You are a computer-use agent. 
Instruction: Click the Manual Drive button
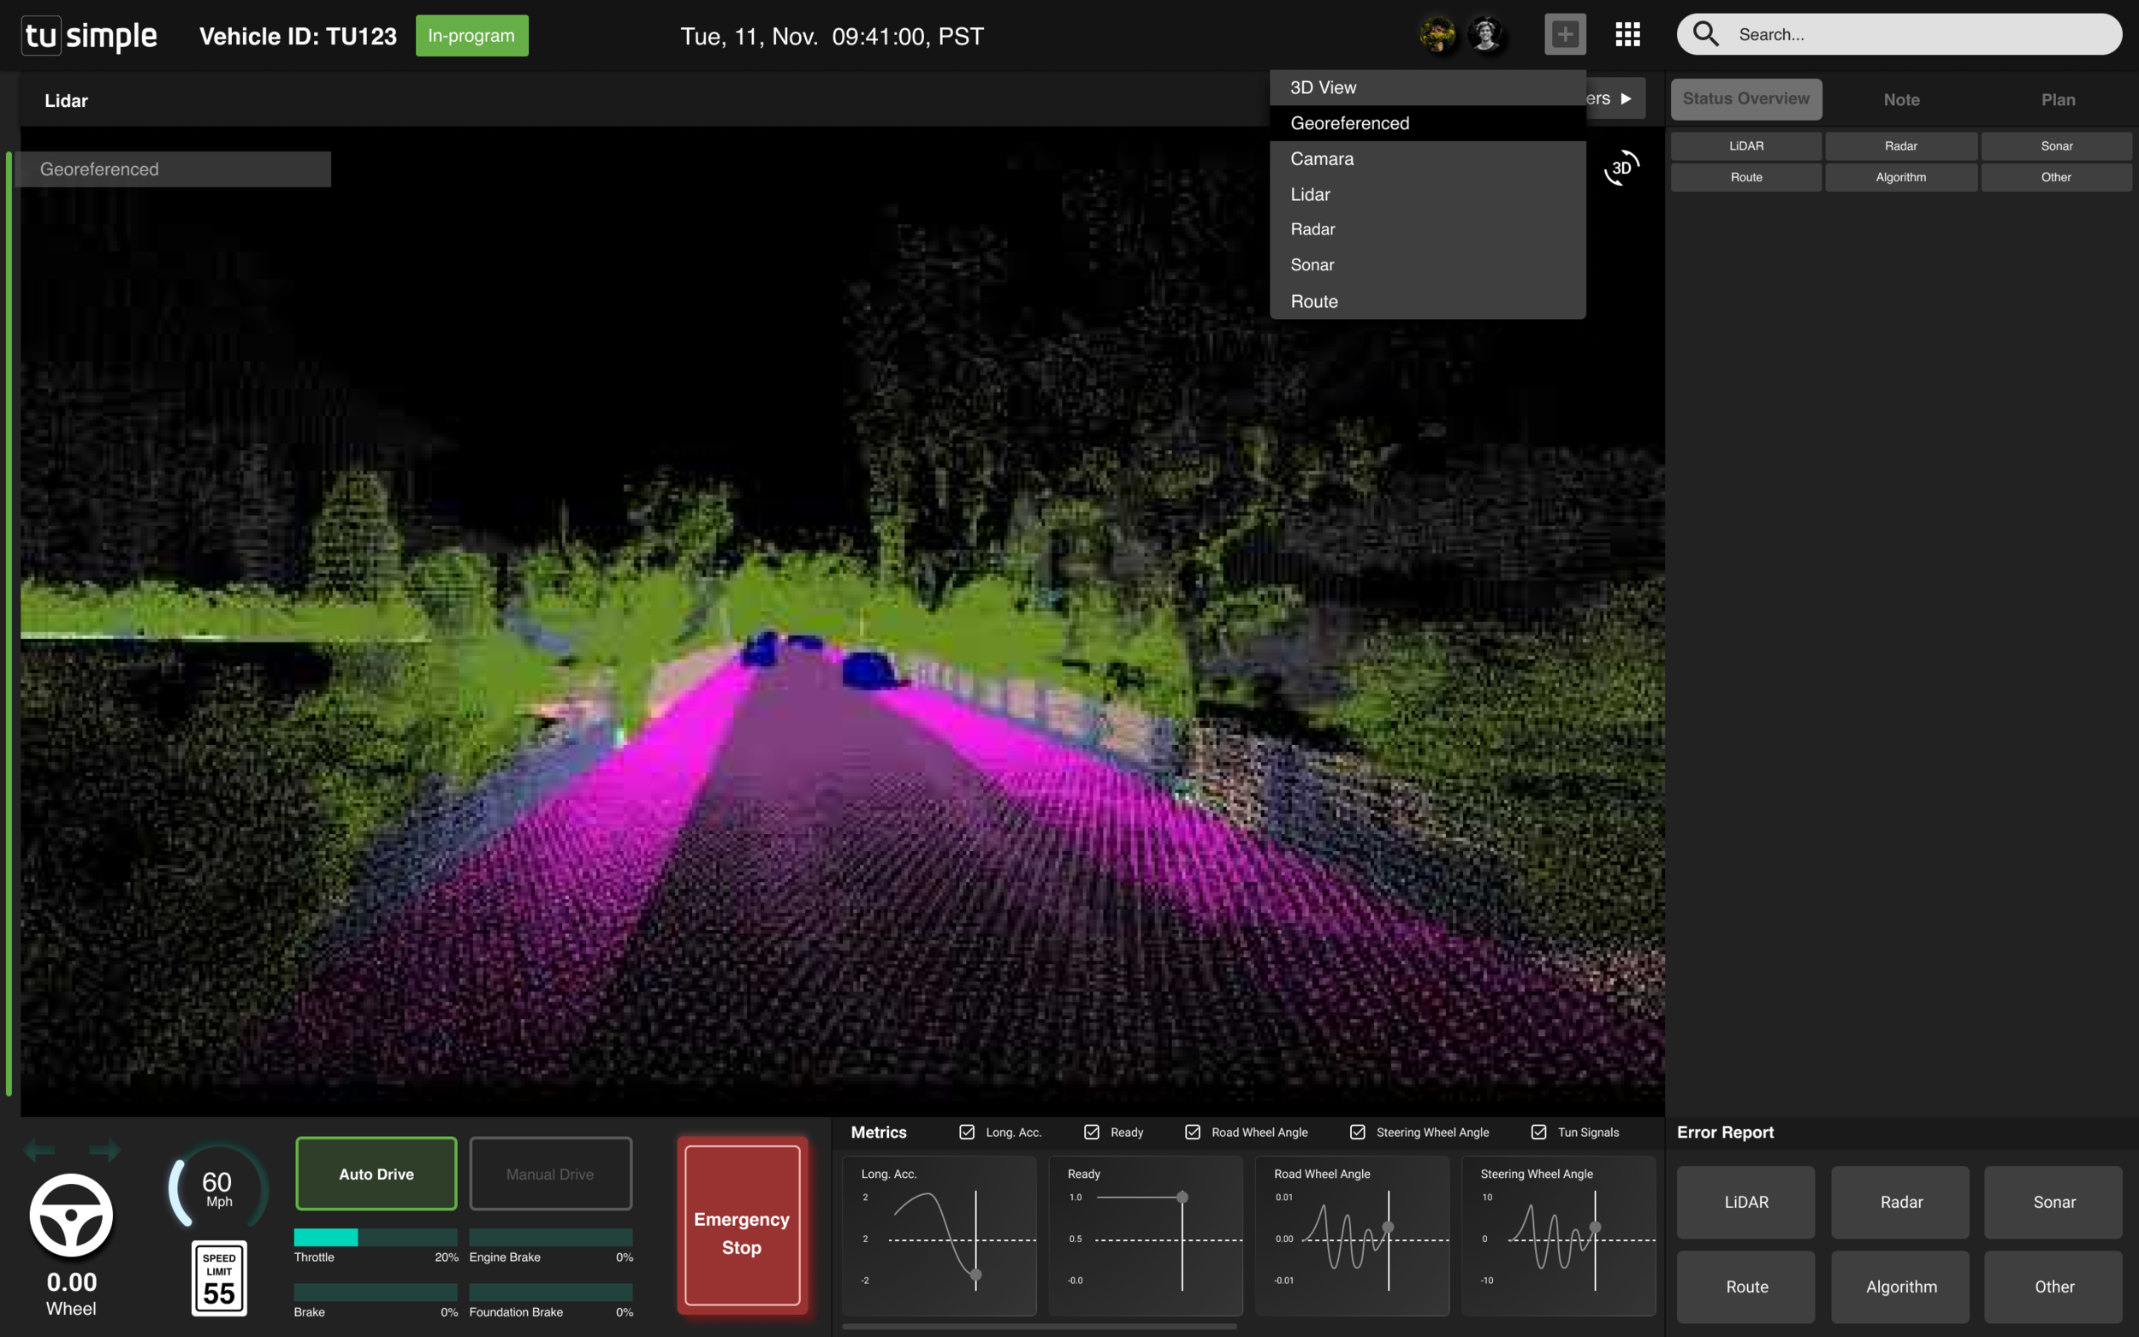click(x=550, y=1174)
